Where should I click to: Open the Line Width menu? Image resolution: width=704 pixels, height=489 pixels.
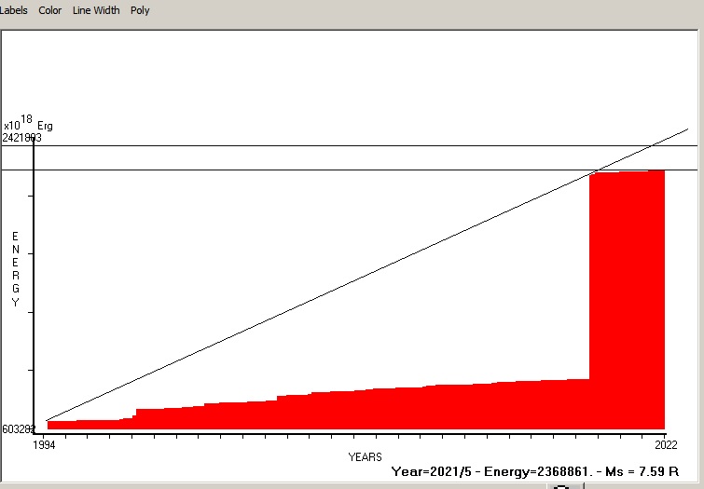coord(96,10)
